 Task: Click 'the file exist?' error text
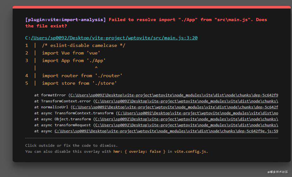(x=46, y=26)
